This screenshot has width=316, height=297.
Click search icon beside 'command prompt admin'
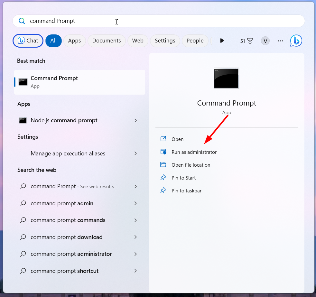pos(23,203)
